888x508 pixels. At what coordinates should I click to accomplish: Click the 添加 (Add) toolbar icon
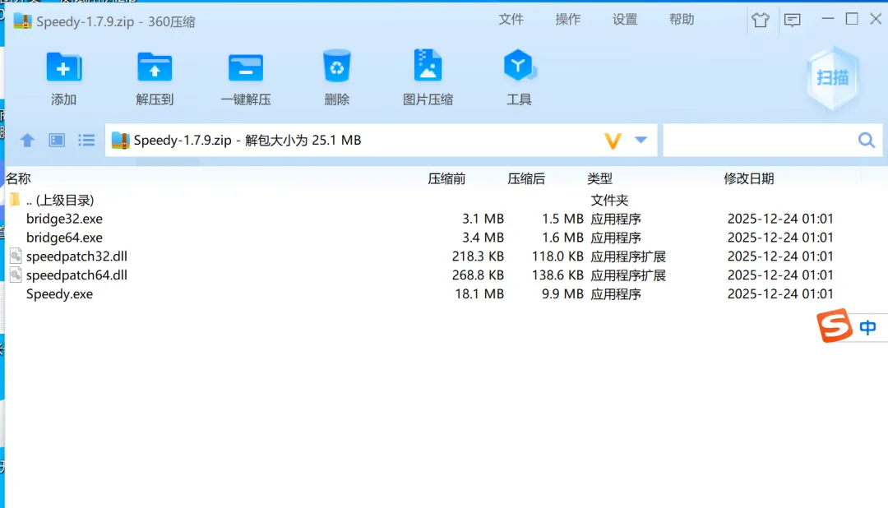63,68
